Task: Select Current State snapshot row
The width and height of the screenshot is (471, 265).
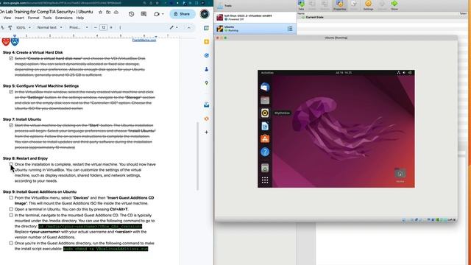Action: point(381,17)
